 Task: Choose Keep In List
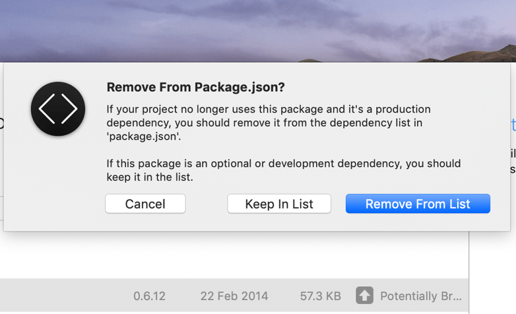(x=279, y=204)
